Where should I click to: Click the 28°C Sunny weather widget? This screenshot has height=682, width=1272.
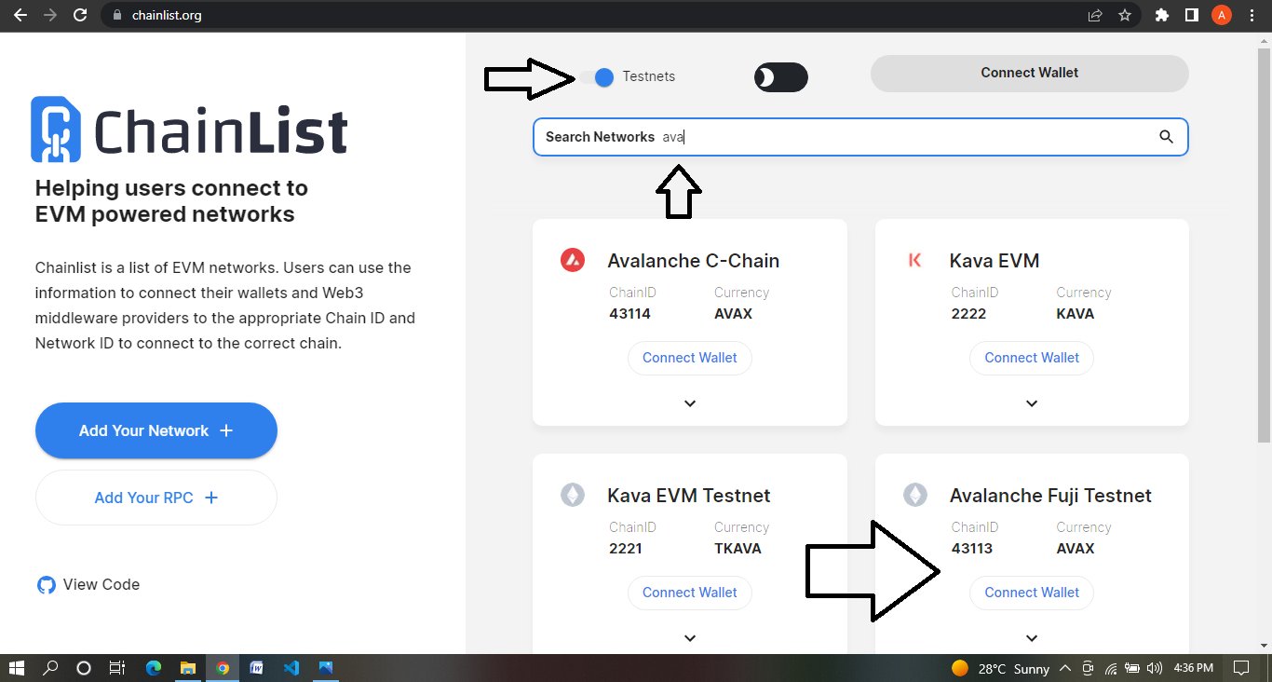1000,668
